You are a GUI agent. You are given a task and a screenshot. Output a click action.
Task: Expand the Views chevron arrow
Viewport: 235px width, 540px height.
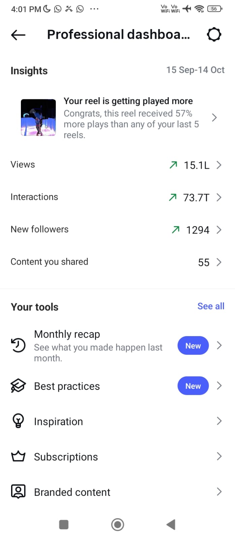[x=219, y=165]
